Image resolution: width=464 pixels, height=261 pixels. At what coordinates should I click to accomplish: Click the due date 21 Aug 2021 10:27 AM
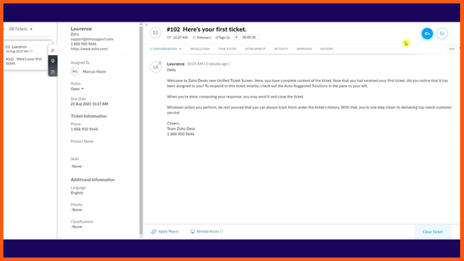(89, 104)
